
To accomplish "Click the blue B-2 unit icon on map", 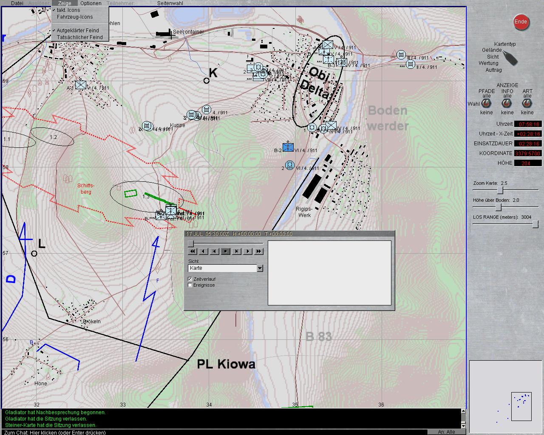I will 288,147.
